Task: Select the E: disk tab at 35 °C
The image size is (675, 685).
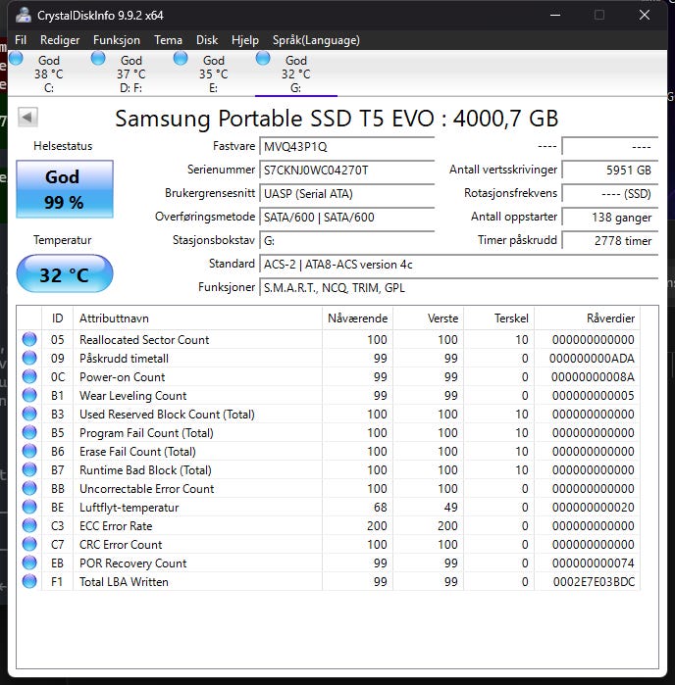Action: click(x=214, y=73)
